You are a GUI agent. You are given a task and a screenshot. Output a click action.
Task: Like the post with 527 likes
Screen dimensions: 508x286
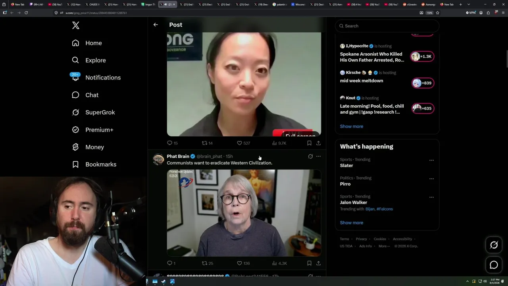click(x=243, y=143)
